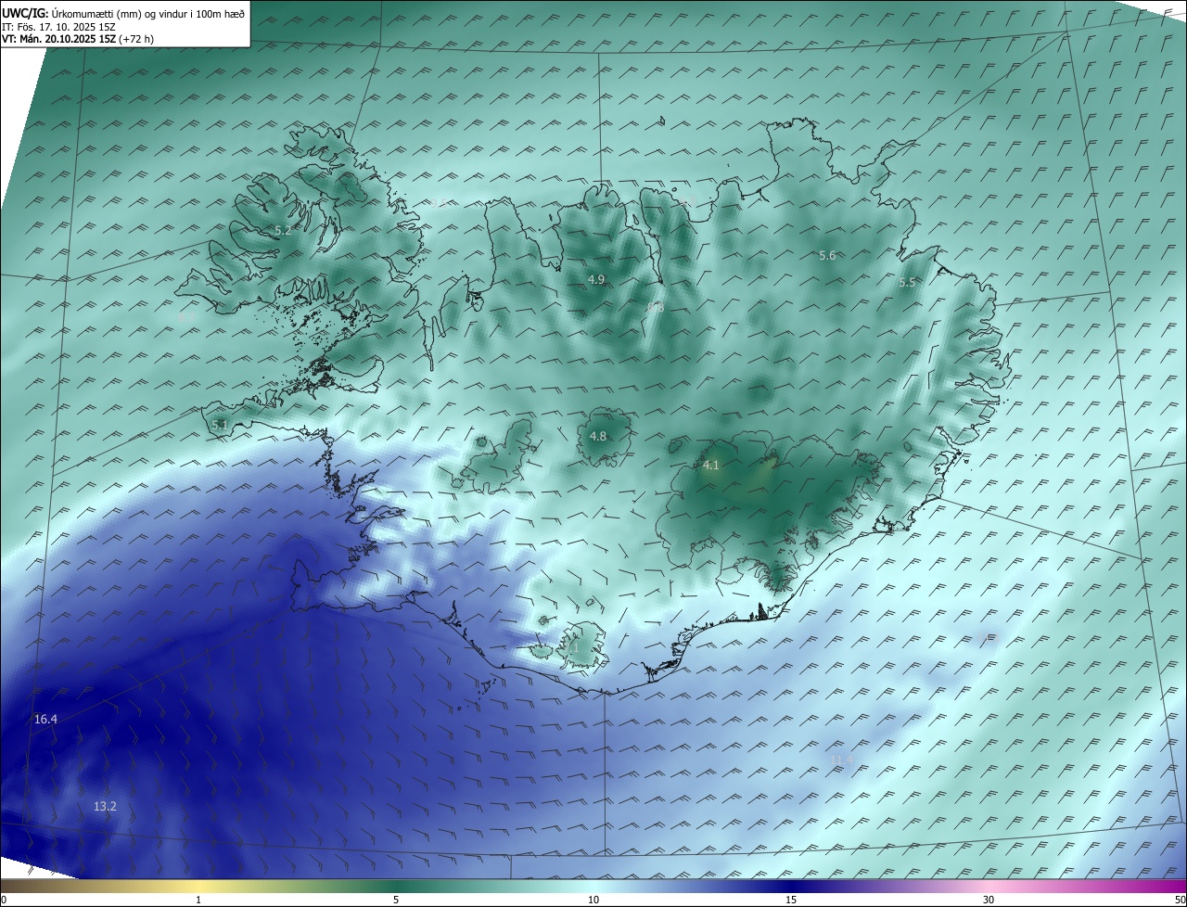The height and width of the screenshot is (907, 1187).
Task: Click the 5.6 value in the northeast
Action: pyautogui.click(x=827, y=255)
